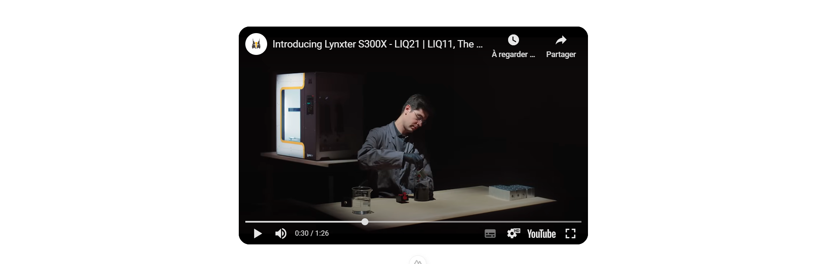Click the "Partager" label
This screenshot has width=825, height=264.
561,54
